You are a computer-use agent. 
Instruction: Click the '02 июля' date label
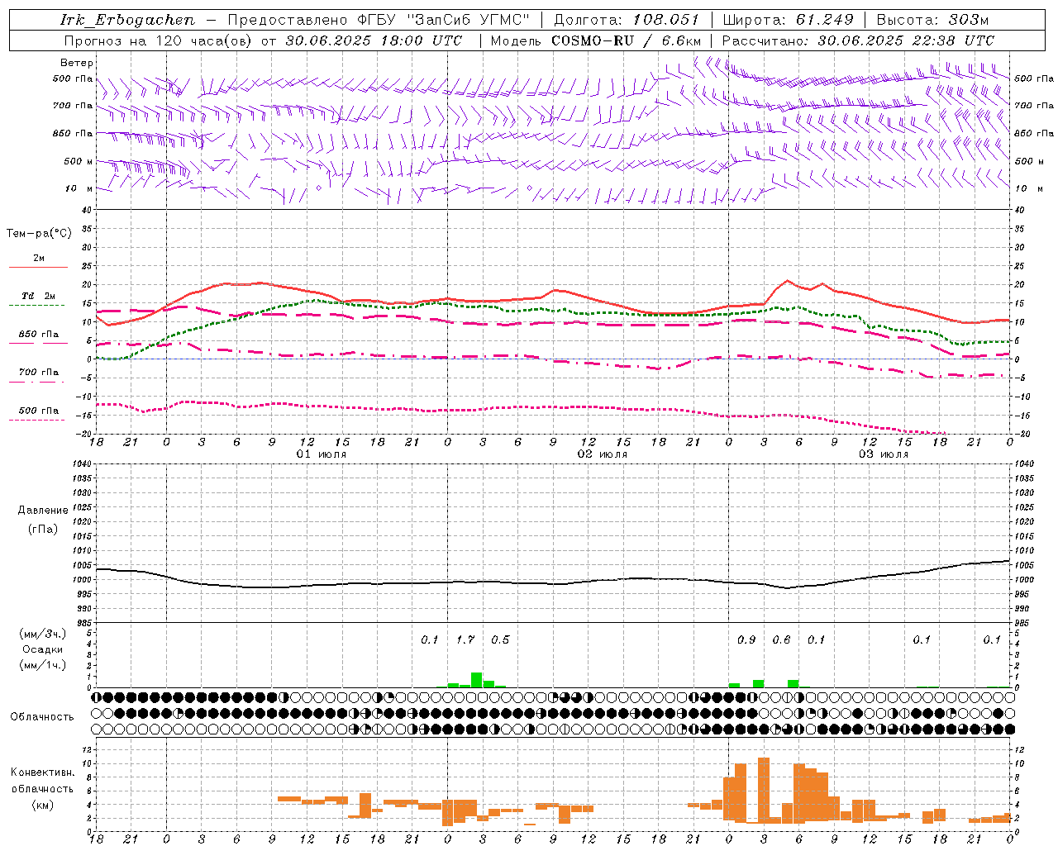point(603,454)
